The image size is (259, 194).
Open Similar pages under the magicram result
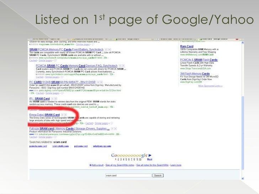(83, 44)
